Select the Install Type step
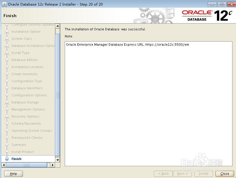The height and width of the screenshot is (178, 236). point(21,52)
